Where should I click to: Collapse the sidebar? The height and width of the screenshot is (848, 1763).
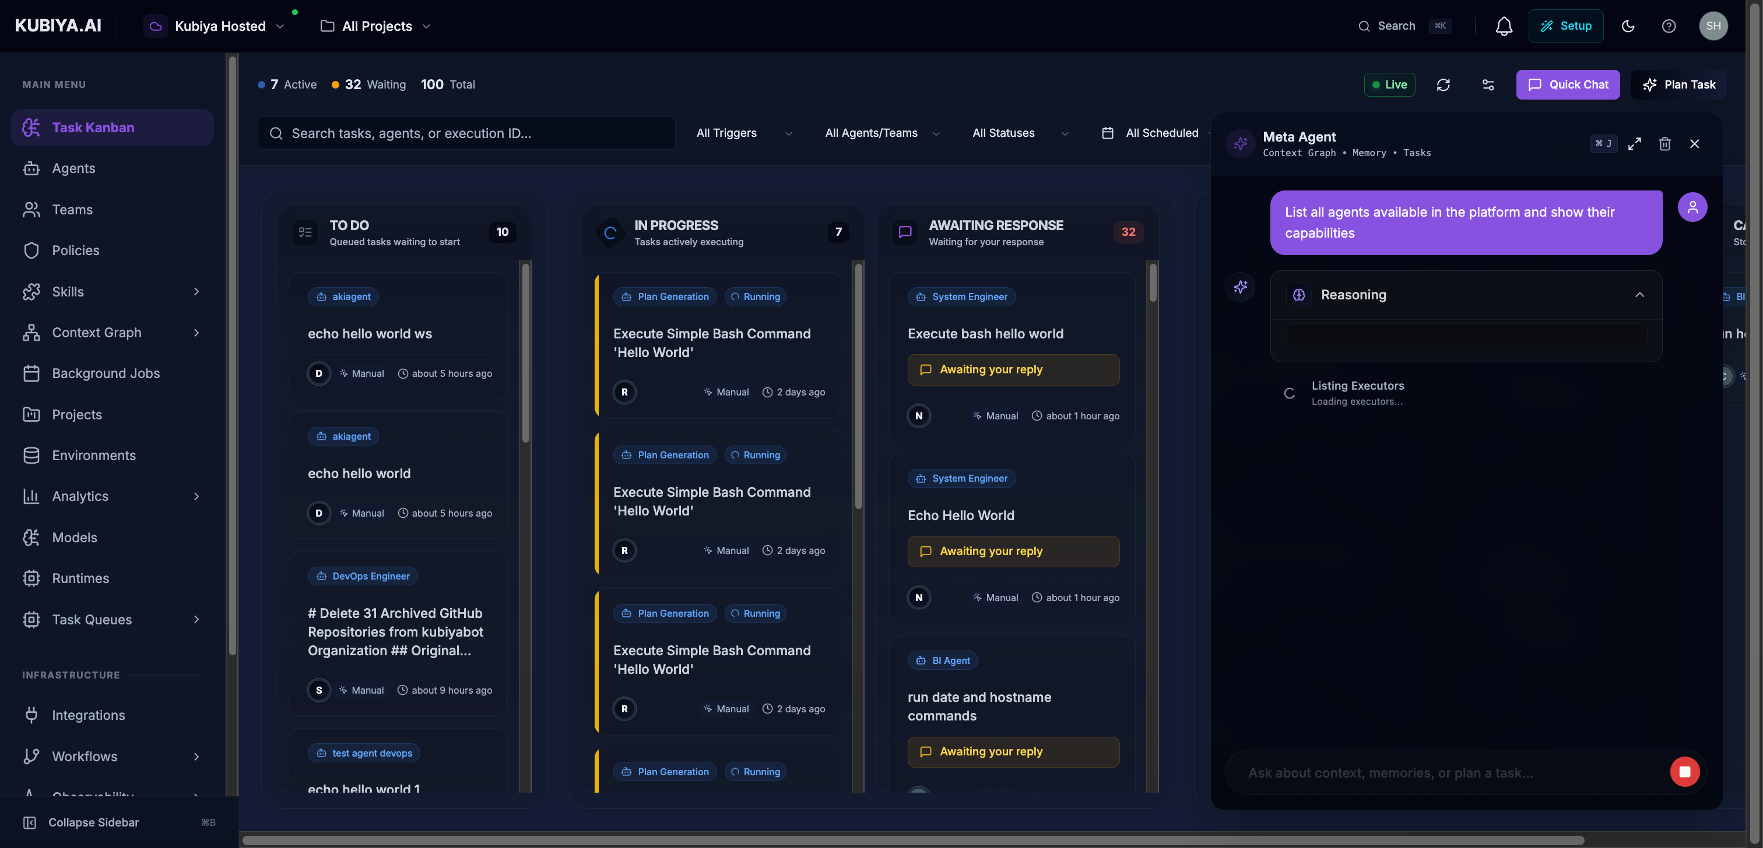pyautogui.click(x=93, y=822)
